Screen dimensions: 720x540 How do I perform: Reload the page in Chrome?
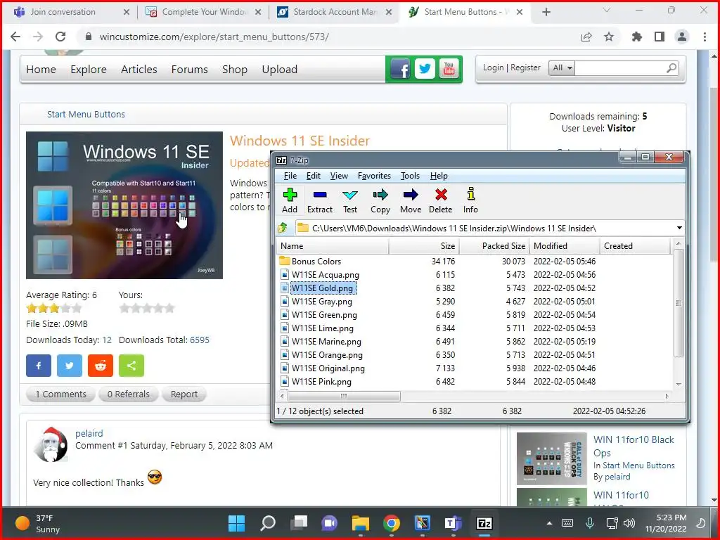(60, 37)
